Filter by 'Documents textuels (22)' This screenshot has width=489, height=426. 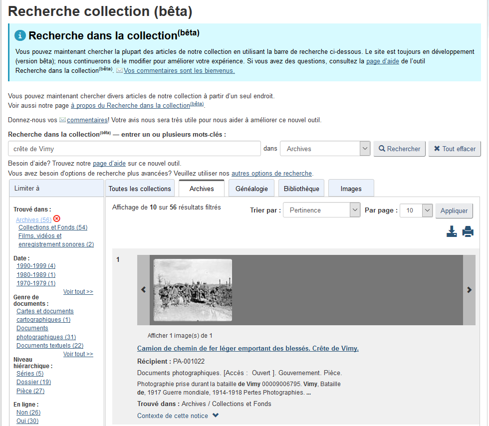50,346
